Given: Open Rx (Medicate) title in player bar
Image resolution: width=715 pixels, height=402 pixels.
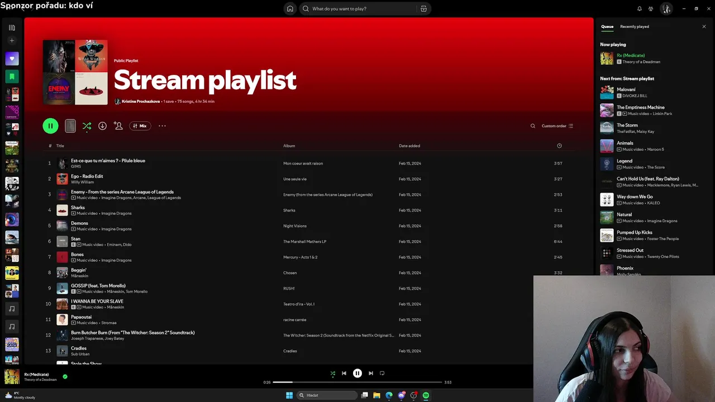Looking at the screenshot, I should [36, 375].
